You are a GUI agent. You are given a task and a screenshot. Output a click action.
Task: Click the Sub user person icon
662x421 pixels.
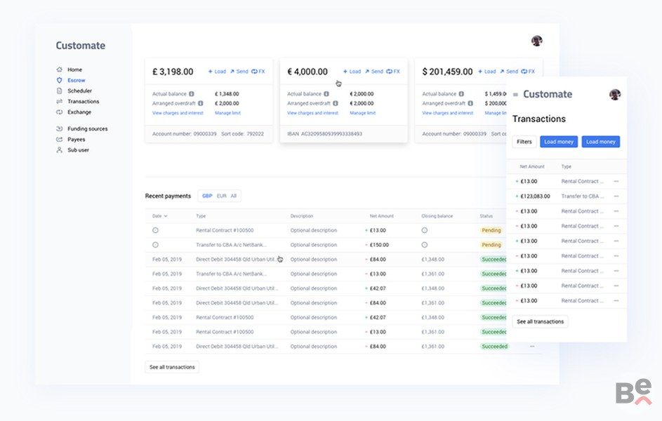tap(59, 149)
